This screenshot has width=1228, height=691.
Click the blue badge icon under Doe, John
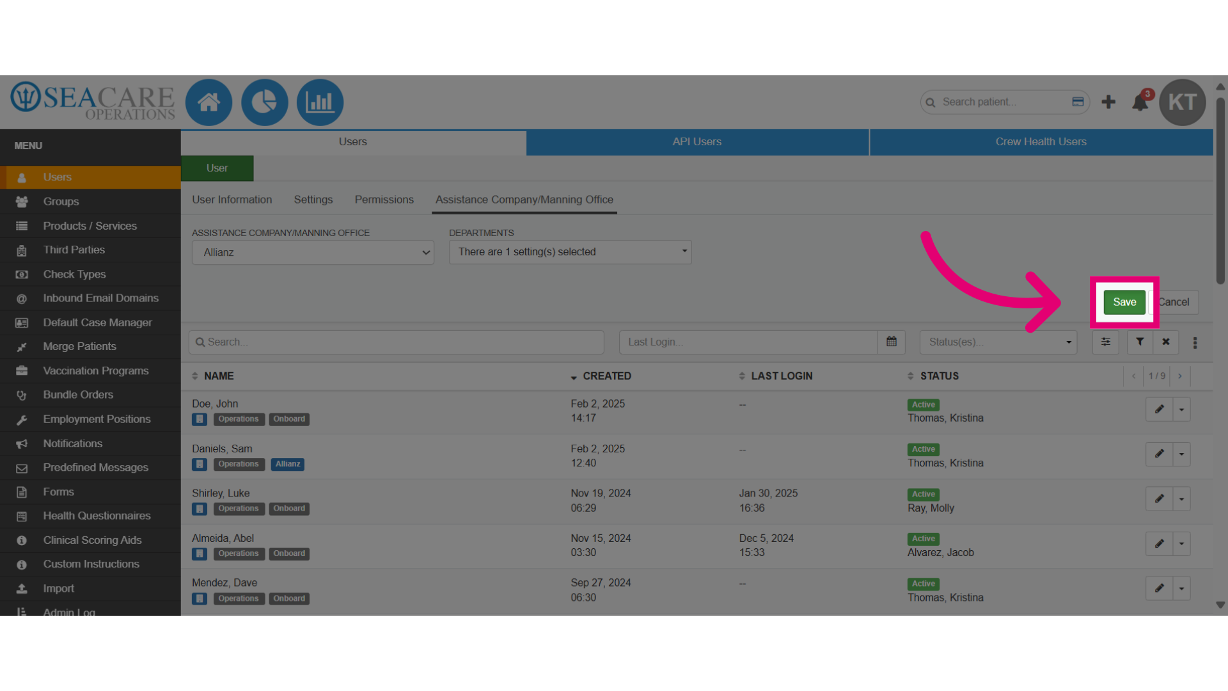pos(200,420)
